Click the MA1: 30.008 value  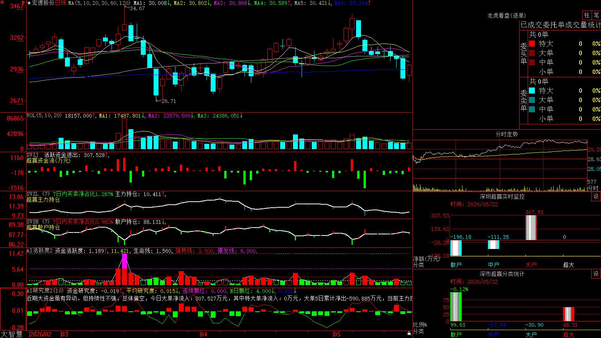tap(152, 3)
